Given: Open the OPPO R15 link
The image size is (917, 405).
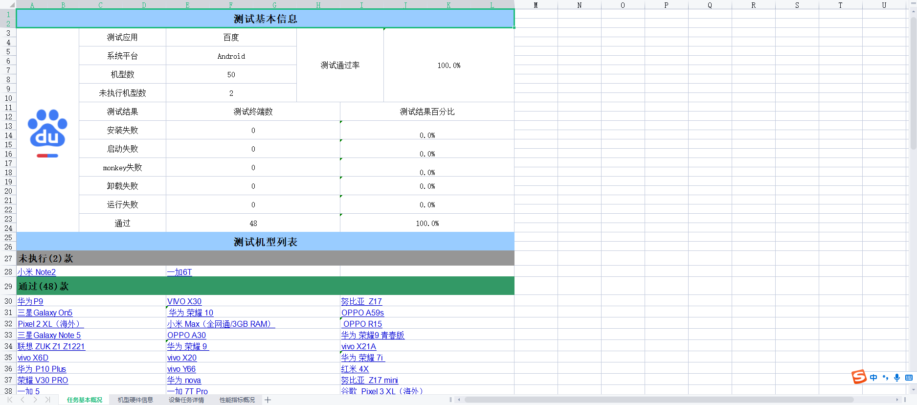Looking at the screenshot, I should [362, 324].
